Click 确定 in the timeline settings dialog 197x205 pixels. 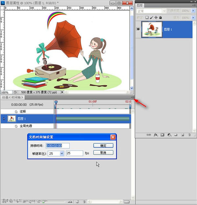click(103, 145)
